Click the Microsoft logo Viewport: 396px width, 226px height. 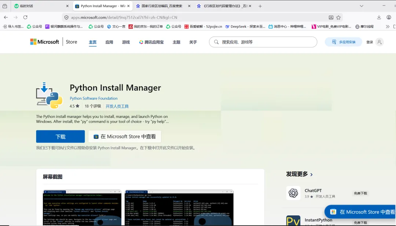(44, 42)
